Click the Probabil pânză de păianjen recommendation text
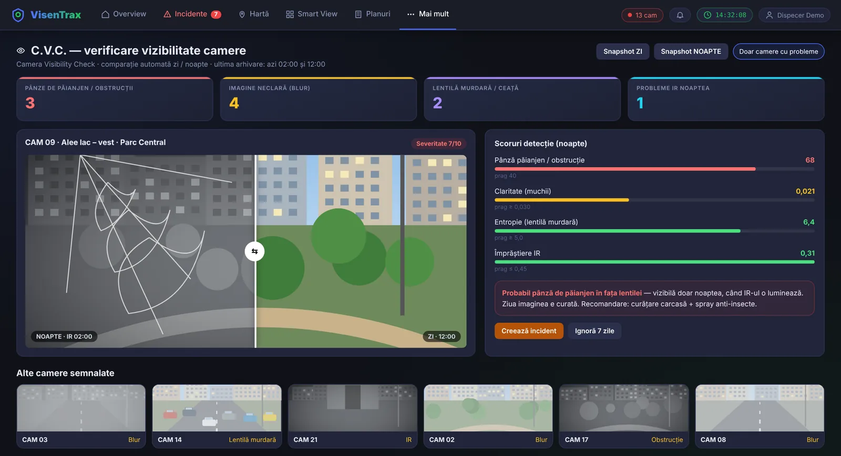Image resolution: width=841 pixels, height=456 pixels. pos(654,298)
